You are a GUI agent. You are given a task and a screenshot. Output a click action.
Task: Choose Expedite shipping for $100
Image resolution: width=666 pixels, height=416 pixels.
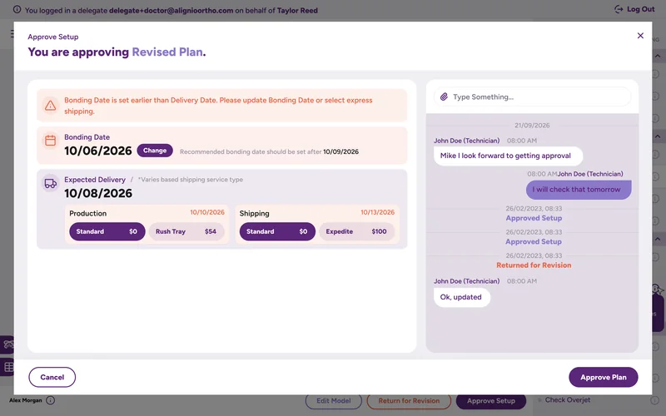tap(356, 231)
